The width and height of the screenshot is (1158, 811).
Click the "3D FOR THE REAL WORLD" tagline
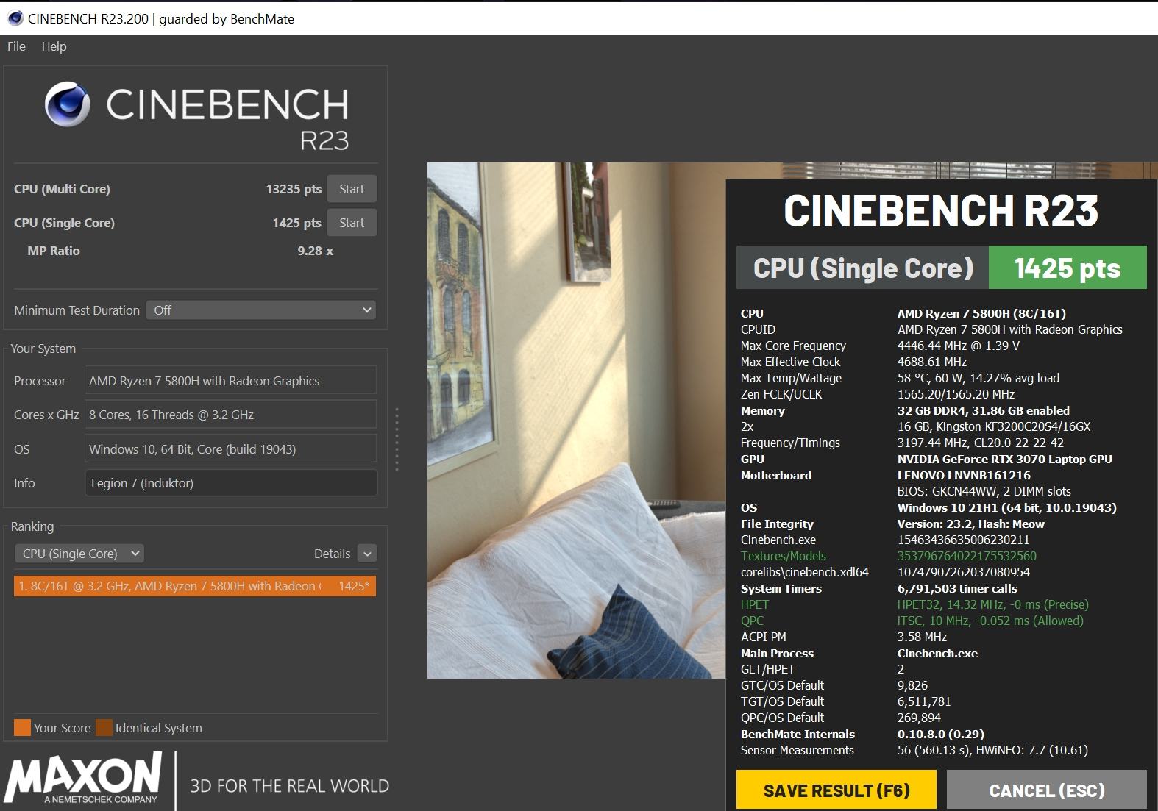(290, 786)
